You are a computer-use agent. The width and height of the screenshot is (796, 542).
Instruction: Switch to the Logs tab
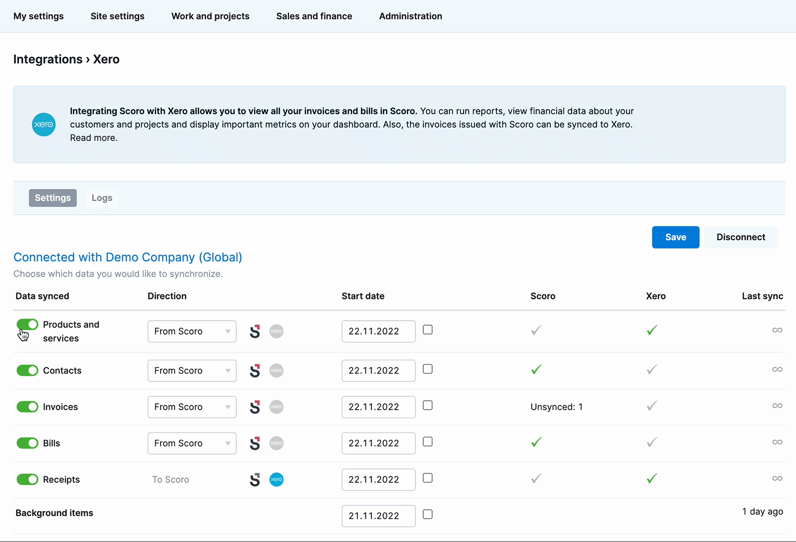[102, 198]
